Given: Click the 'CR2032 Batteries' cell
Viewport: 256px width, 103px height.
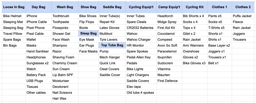Looking at the screenshot, I should tap(140, 28).
